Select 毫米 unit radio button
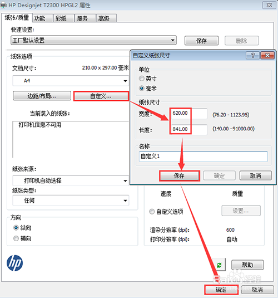The image size is (278, 298). point(142,89)
